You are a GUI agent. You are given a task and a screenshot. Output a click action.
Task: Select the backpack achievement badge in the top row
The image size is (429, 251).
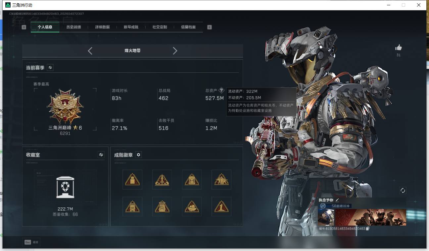coord(192,180)
